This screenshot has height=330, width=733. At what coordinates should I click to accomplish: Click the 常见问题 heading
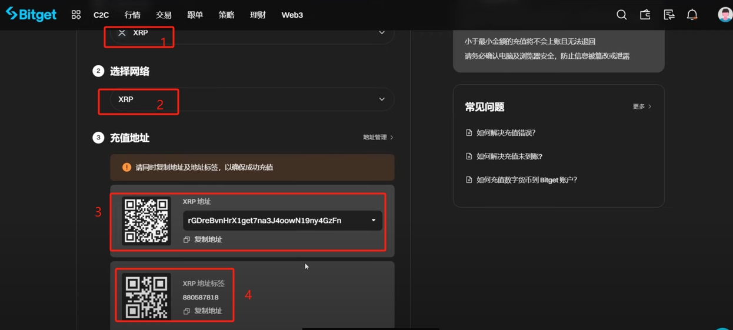[x=485, y=107]
